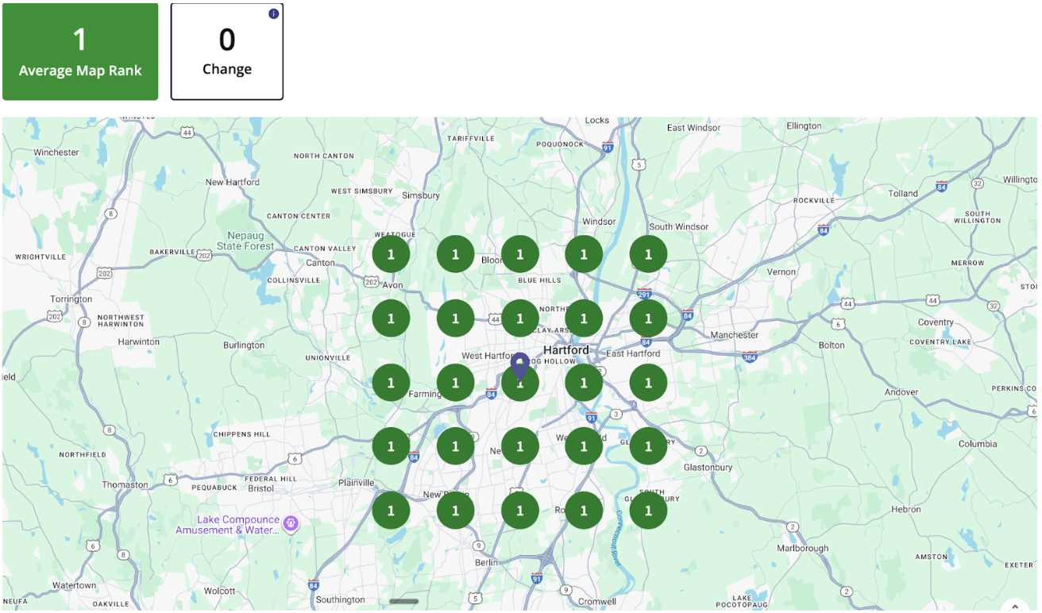This screenshot has width=1042, height=613.
Task: Select the bottom-right rank pin near Rocky Hill
Action: (648, 510)
